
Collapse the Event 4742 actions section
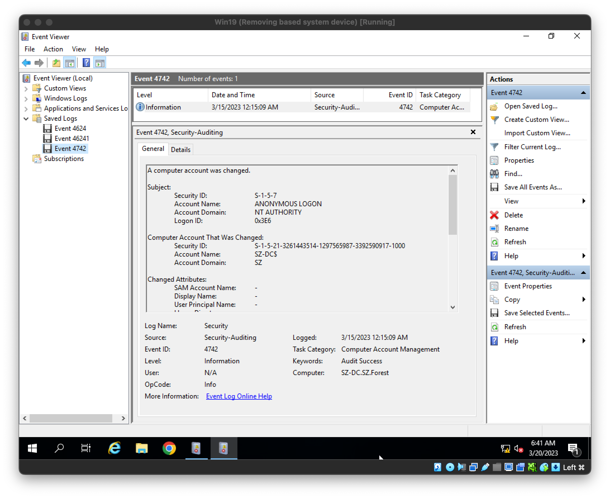[583, 93]
